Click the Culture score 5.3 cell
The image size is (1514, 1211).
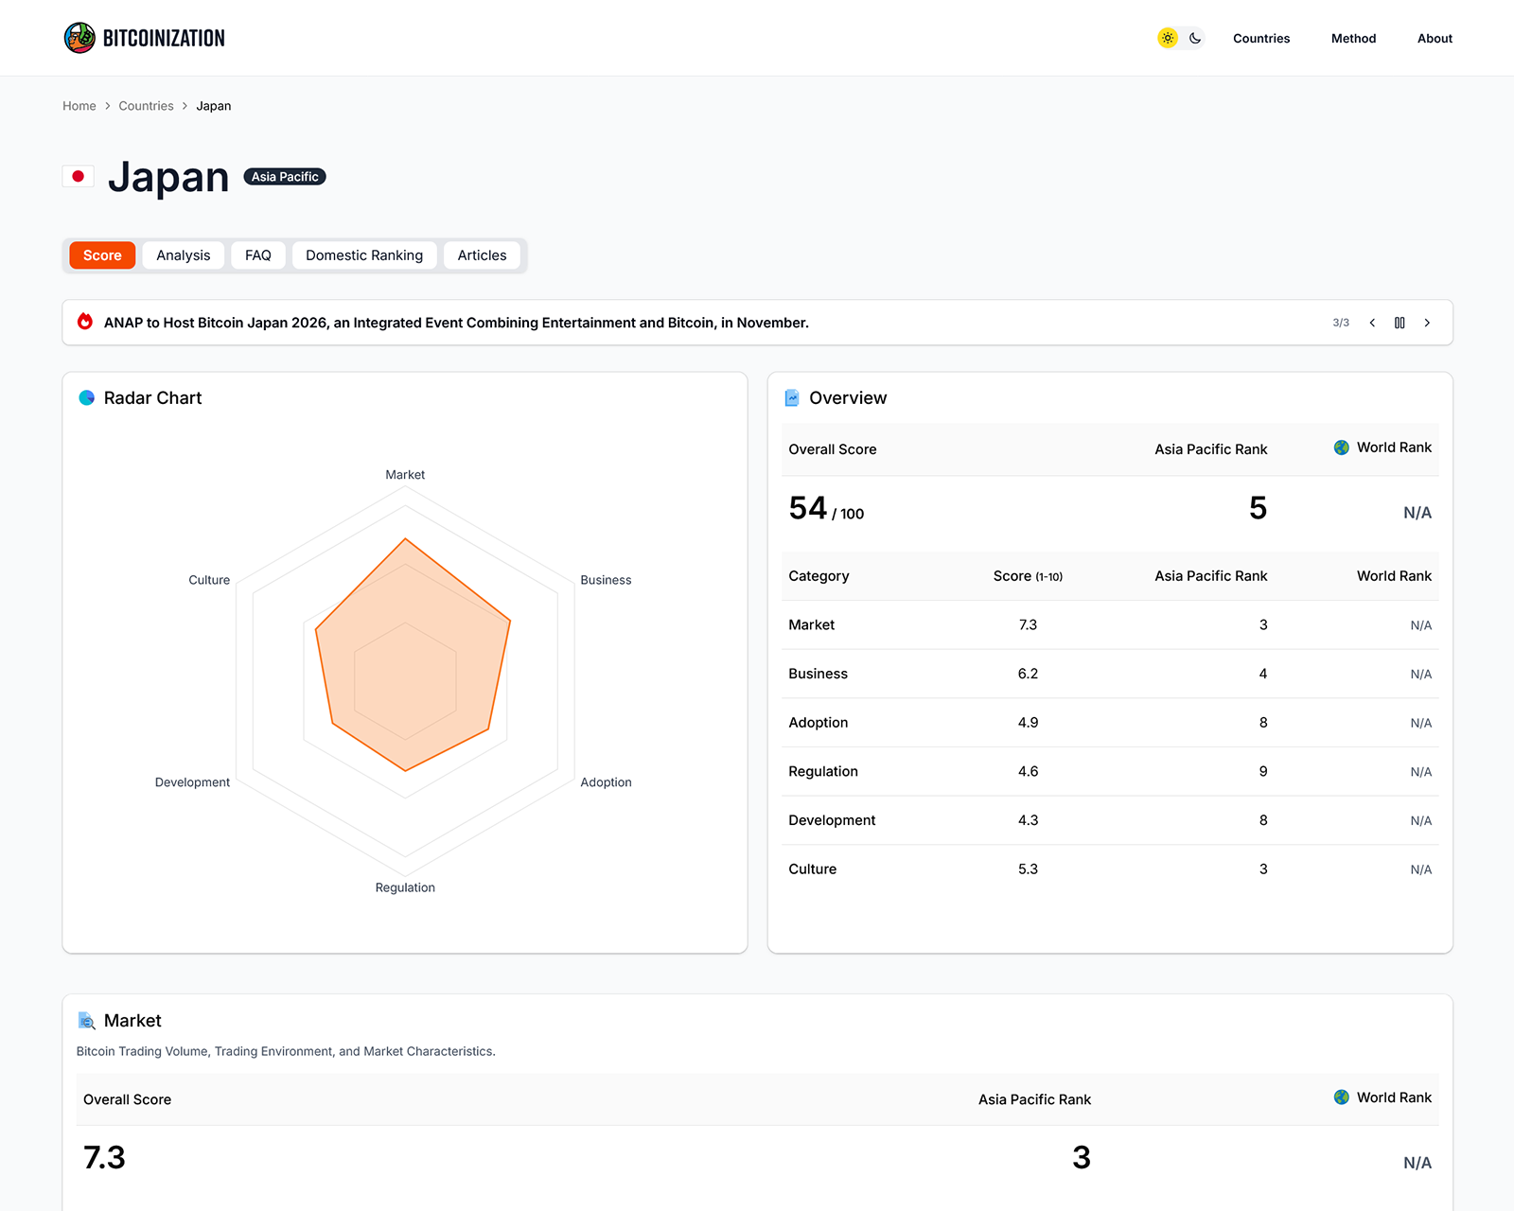coord(1028,869)
